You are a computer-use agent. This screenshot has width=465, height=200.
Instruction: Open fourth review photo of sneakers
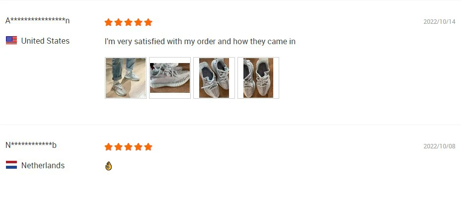tap(258, 78)
